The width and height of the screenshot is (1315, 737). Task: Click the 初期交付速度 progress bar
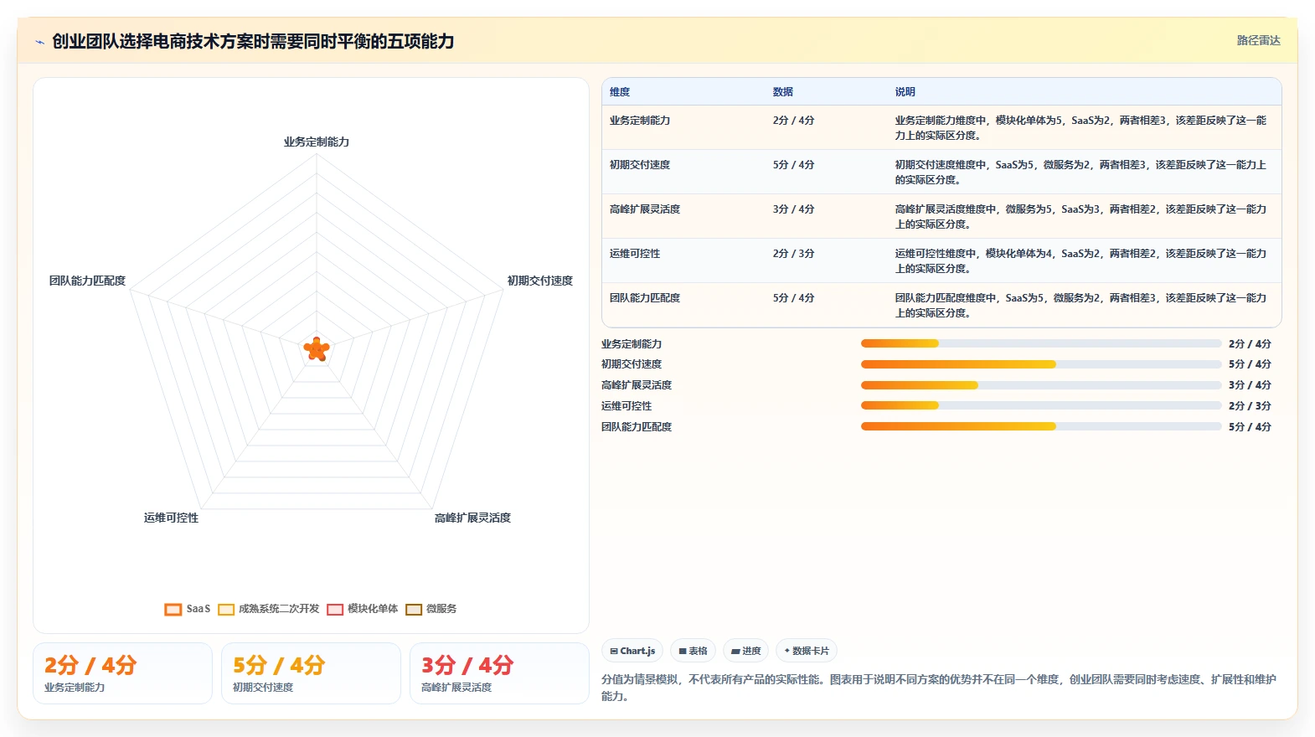[1041, 364]
